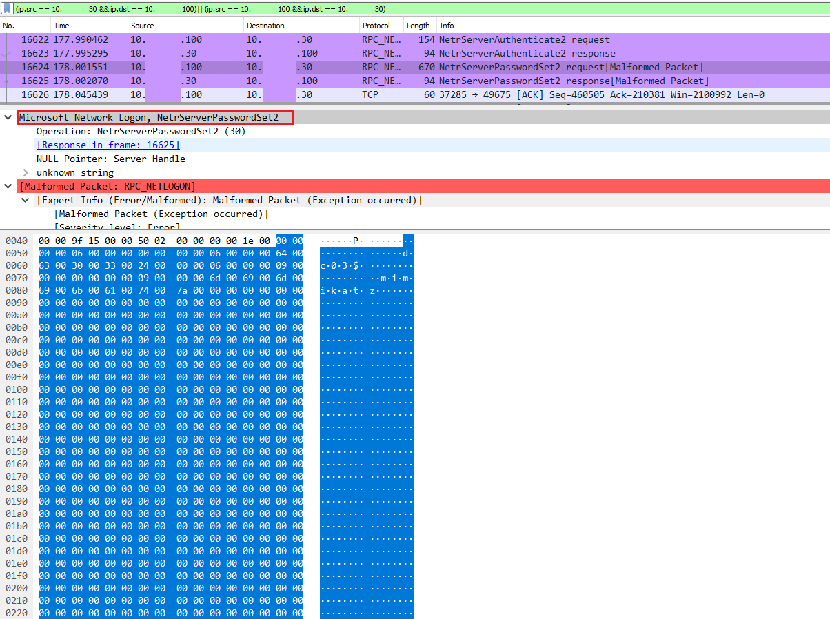
Task: Click the Destination column header
Action: pos(265,26)
